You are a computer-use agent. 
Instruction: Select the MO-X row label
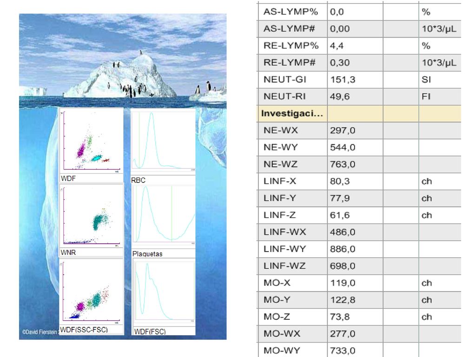coord(277,283)
